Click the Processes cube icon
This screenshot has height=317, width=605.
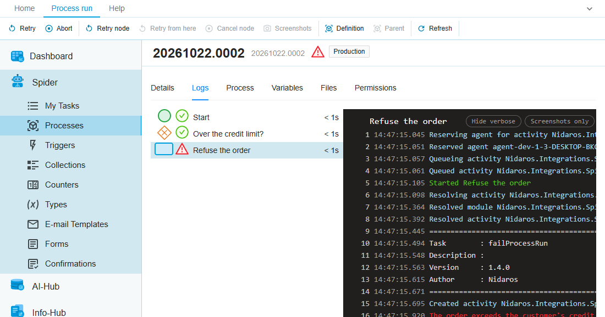pyautogui.click(x=33, y=126)
